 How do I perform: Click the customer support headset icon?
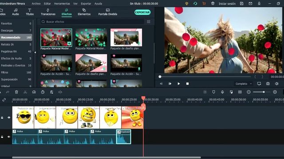[x=195, y=4]
